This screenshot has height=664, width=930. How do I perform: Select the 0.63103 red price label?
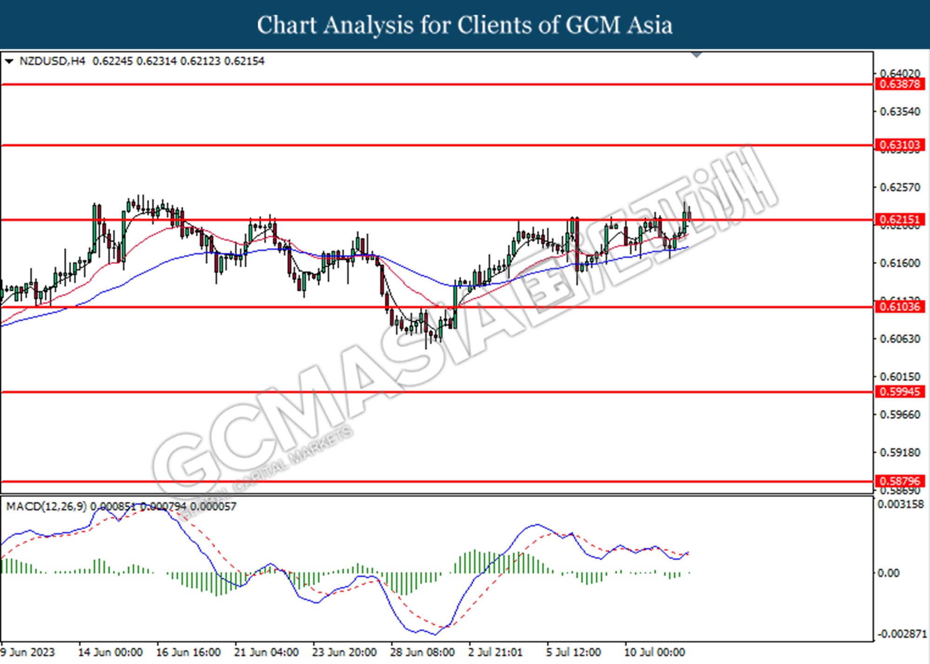pos(900,145)
